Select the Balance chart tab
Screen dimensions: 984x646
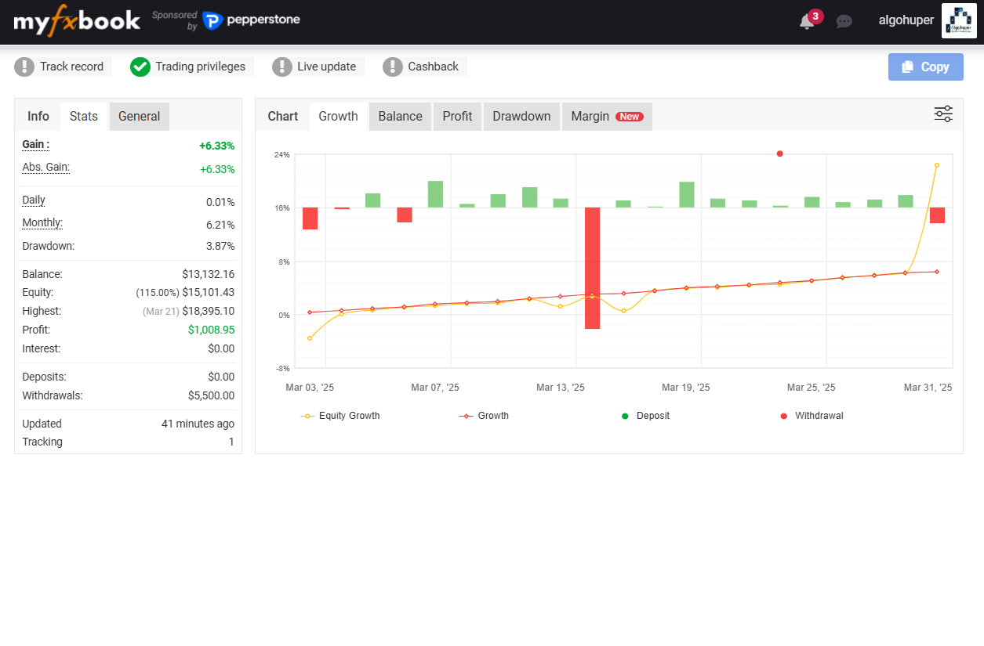coord(401,116)
